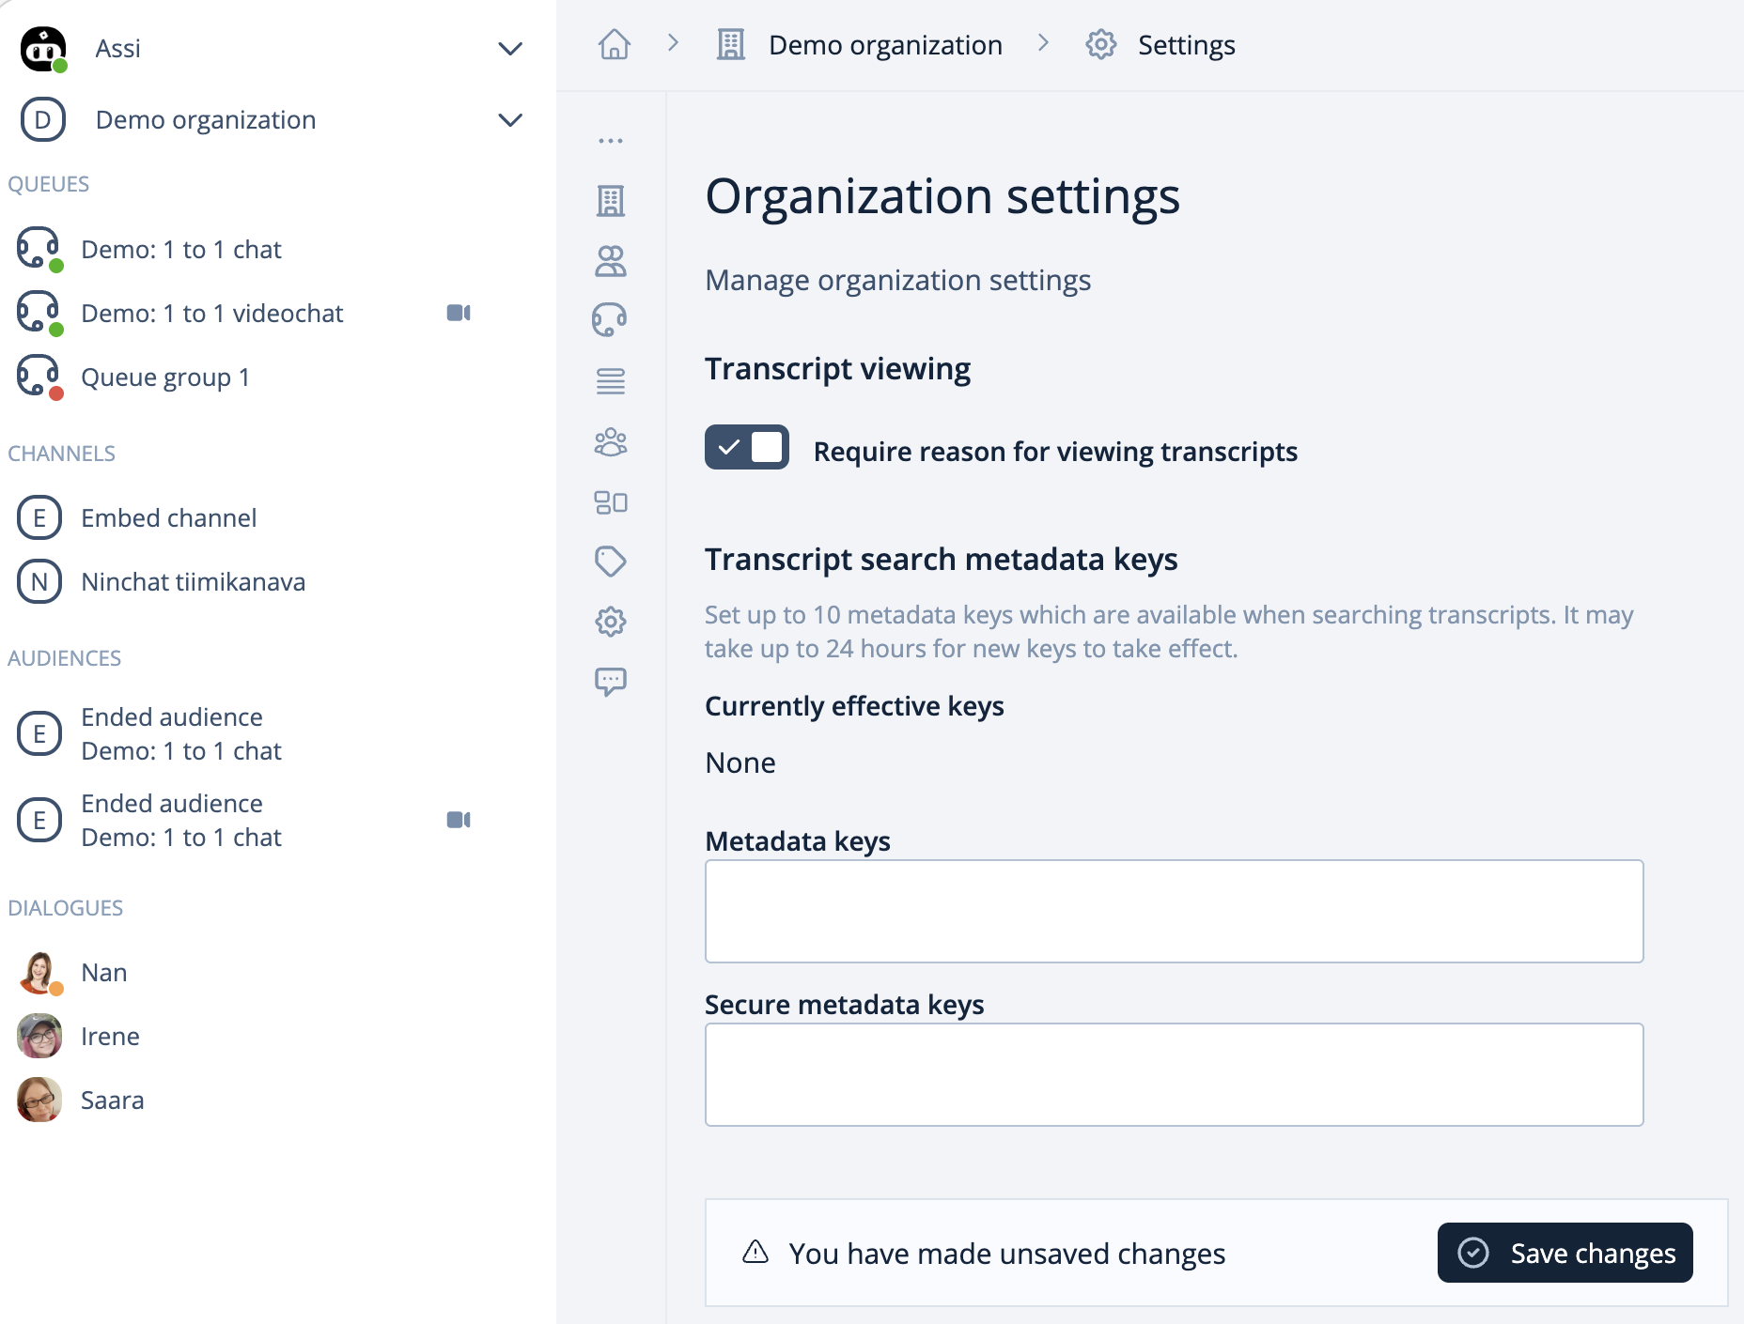This screenshot has width=1744, height=1324.
Task: Focus the Secure metadata keys field
Action: tap(1174, 1074)
